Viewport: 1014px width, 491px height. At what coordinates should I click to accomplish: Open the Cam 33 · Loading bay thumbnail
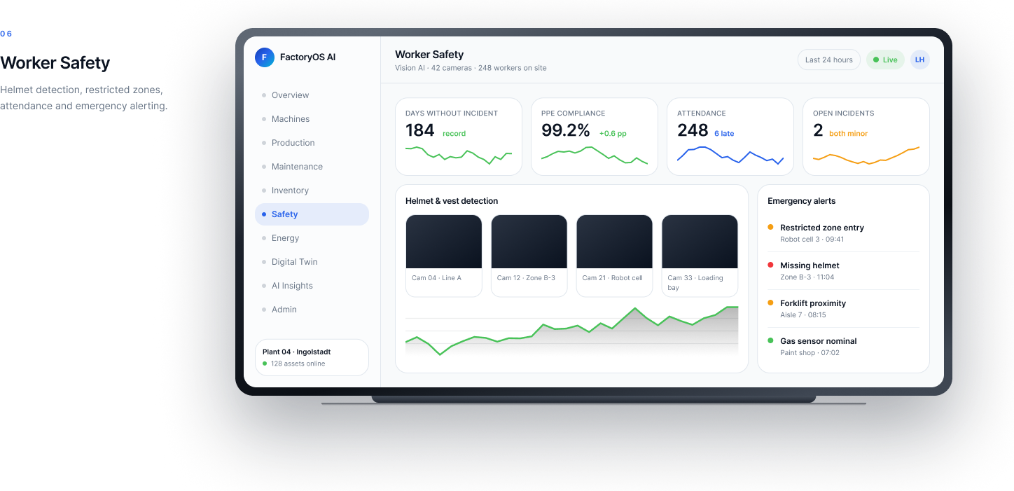pyautogui.click(x=700, y=256)
